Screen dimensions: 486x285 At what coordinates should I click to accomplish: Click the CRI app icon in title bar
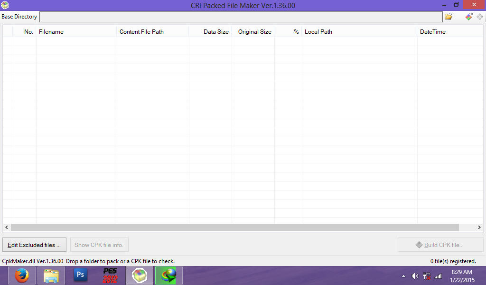[x=5, y=5]
